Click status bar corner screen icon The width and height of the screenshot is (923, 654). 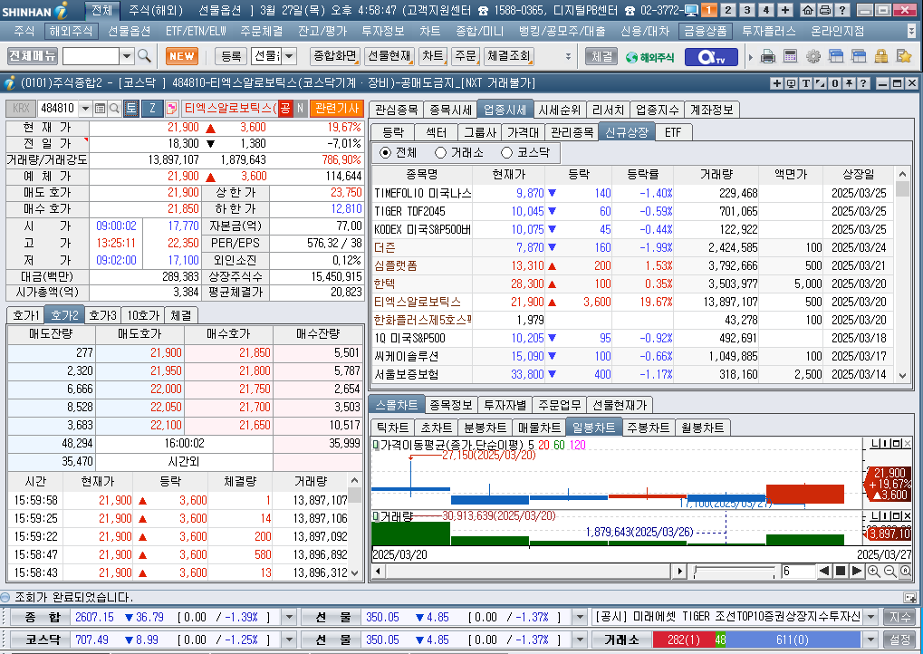[x=910, y=598]
